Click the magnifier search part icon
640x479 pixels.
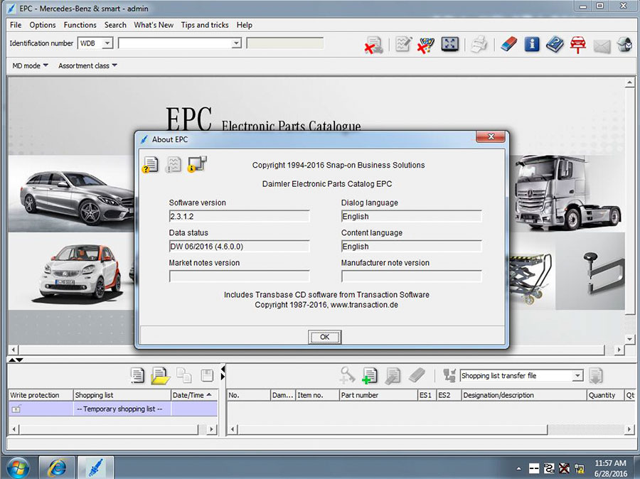346,375
